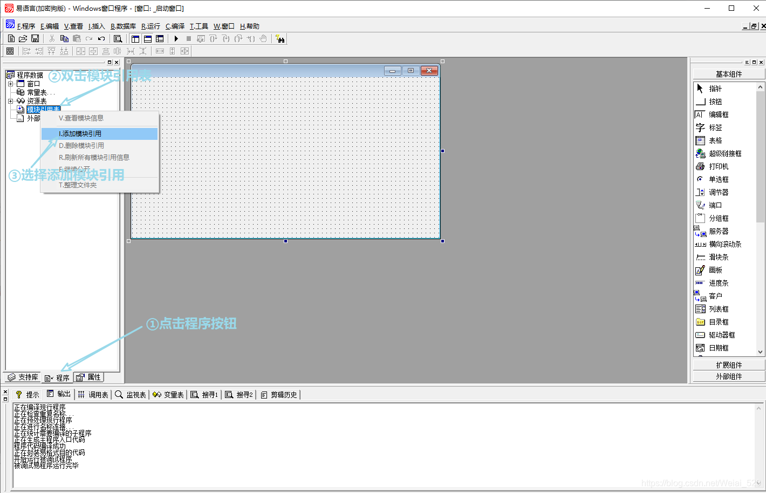This screenshot has width=766, height=493.
Task: Choose V.查看模块信息 from context menu
Action: pos(100,118)
